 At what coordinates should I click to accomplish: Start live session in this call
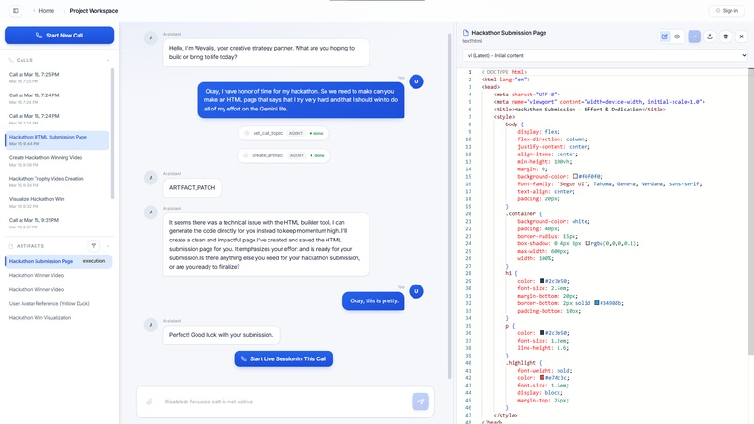[283, 358]
